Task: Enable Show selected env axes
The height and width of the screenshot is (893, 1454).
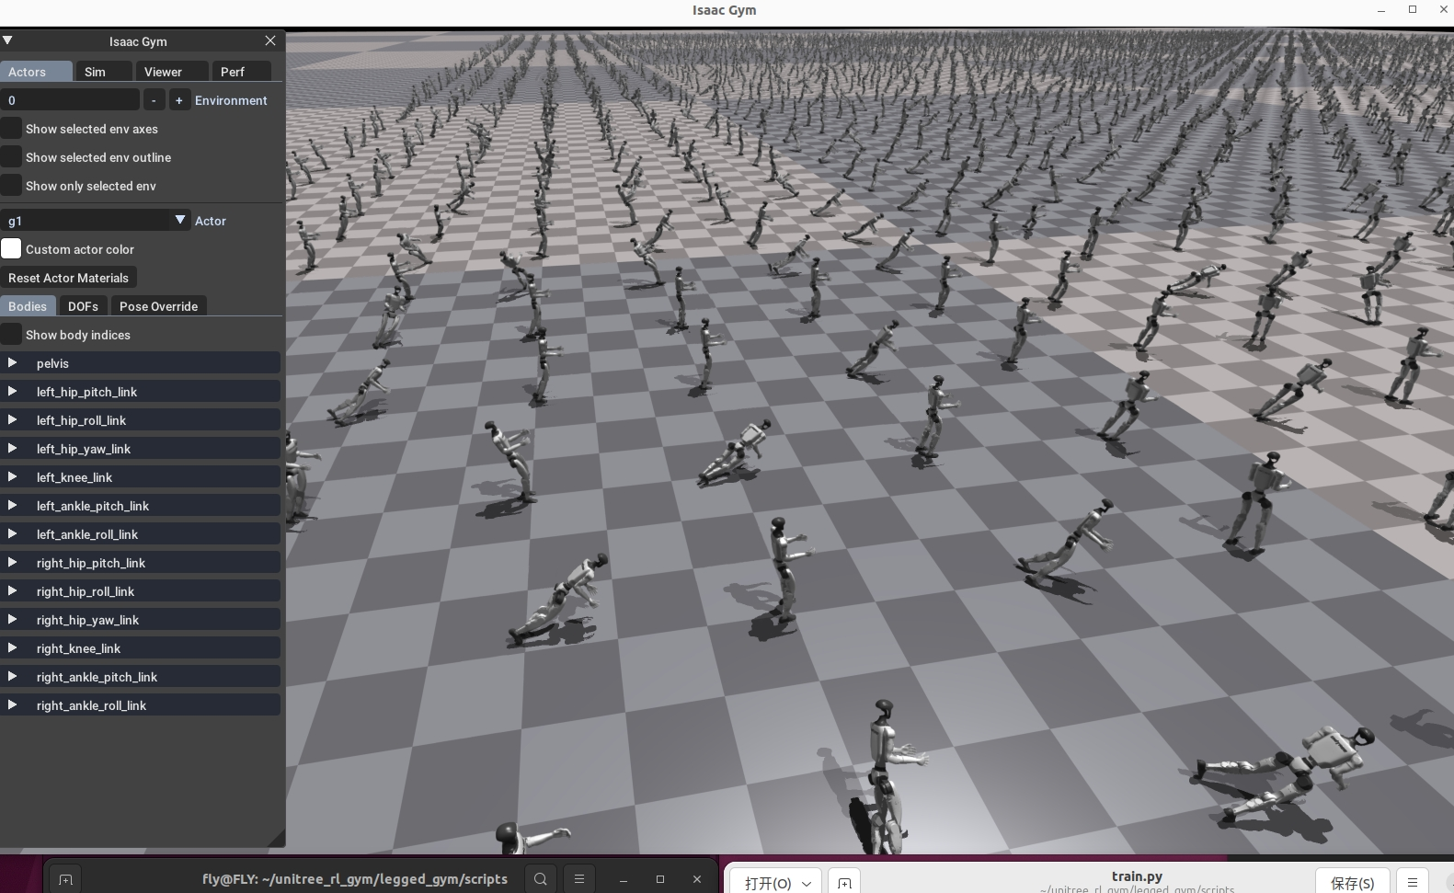Action: tap(11, 129)
